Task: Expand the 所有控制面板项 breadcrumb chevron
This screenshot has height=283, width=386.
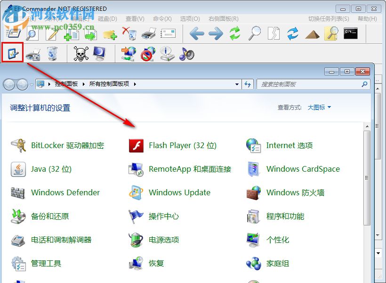Action: 135,84
